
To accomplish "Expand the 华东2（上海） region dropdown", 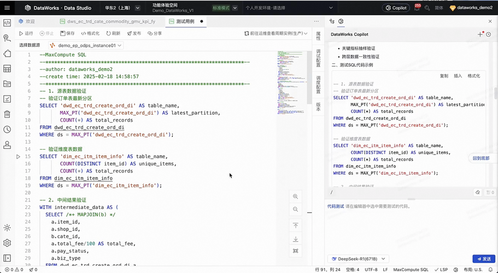I will click(122, 8).
